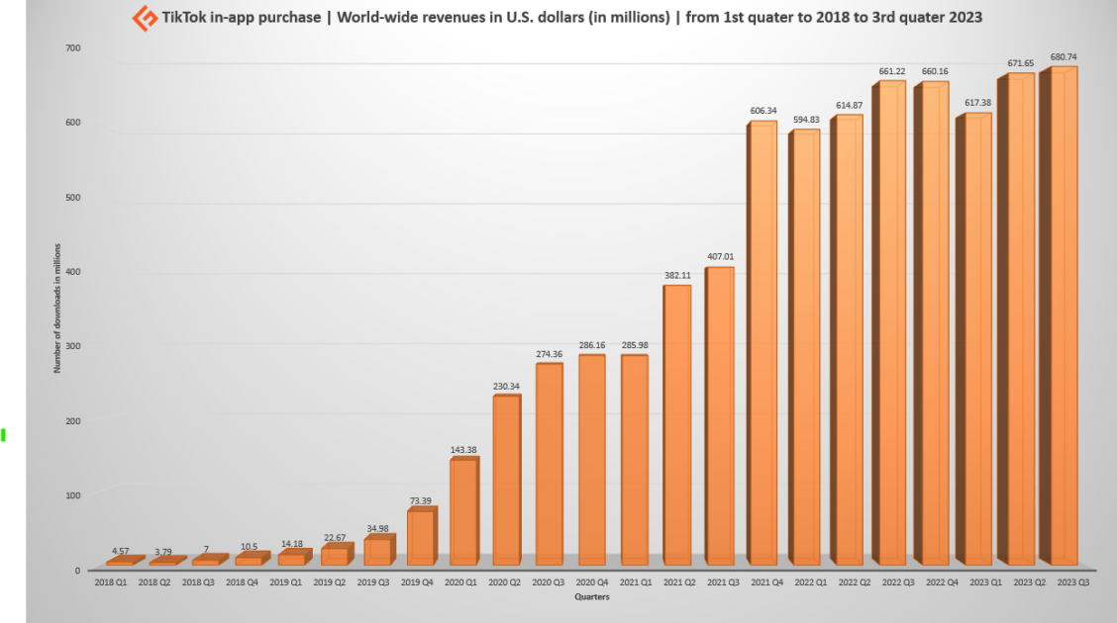Screen dimensions: 1117x623
Task: Click the 660.16 data label
Action: pos(935,72)
